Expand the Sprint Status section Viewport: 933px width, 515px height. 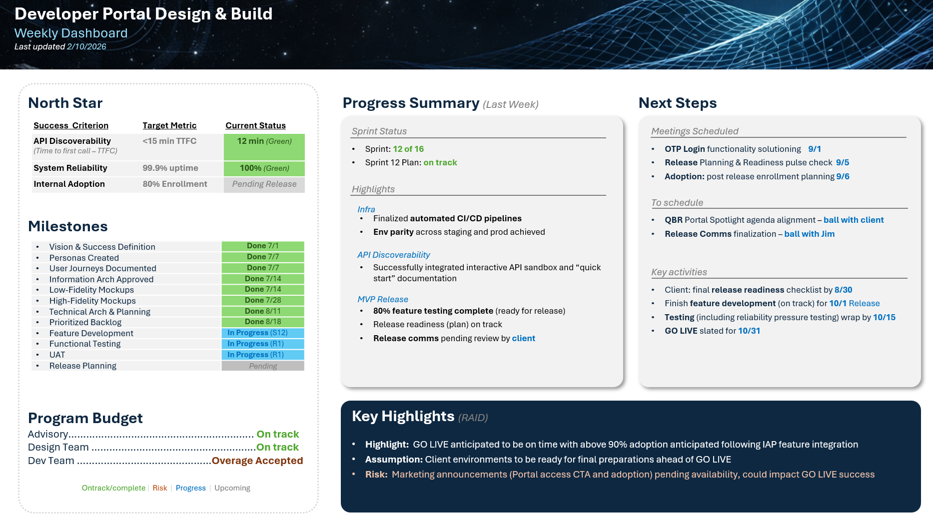click(x=379, y=131)
